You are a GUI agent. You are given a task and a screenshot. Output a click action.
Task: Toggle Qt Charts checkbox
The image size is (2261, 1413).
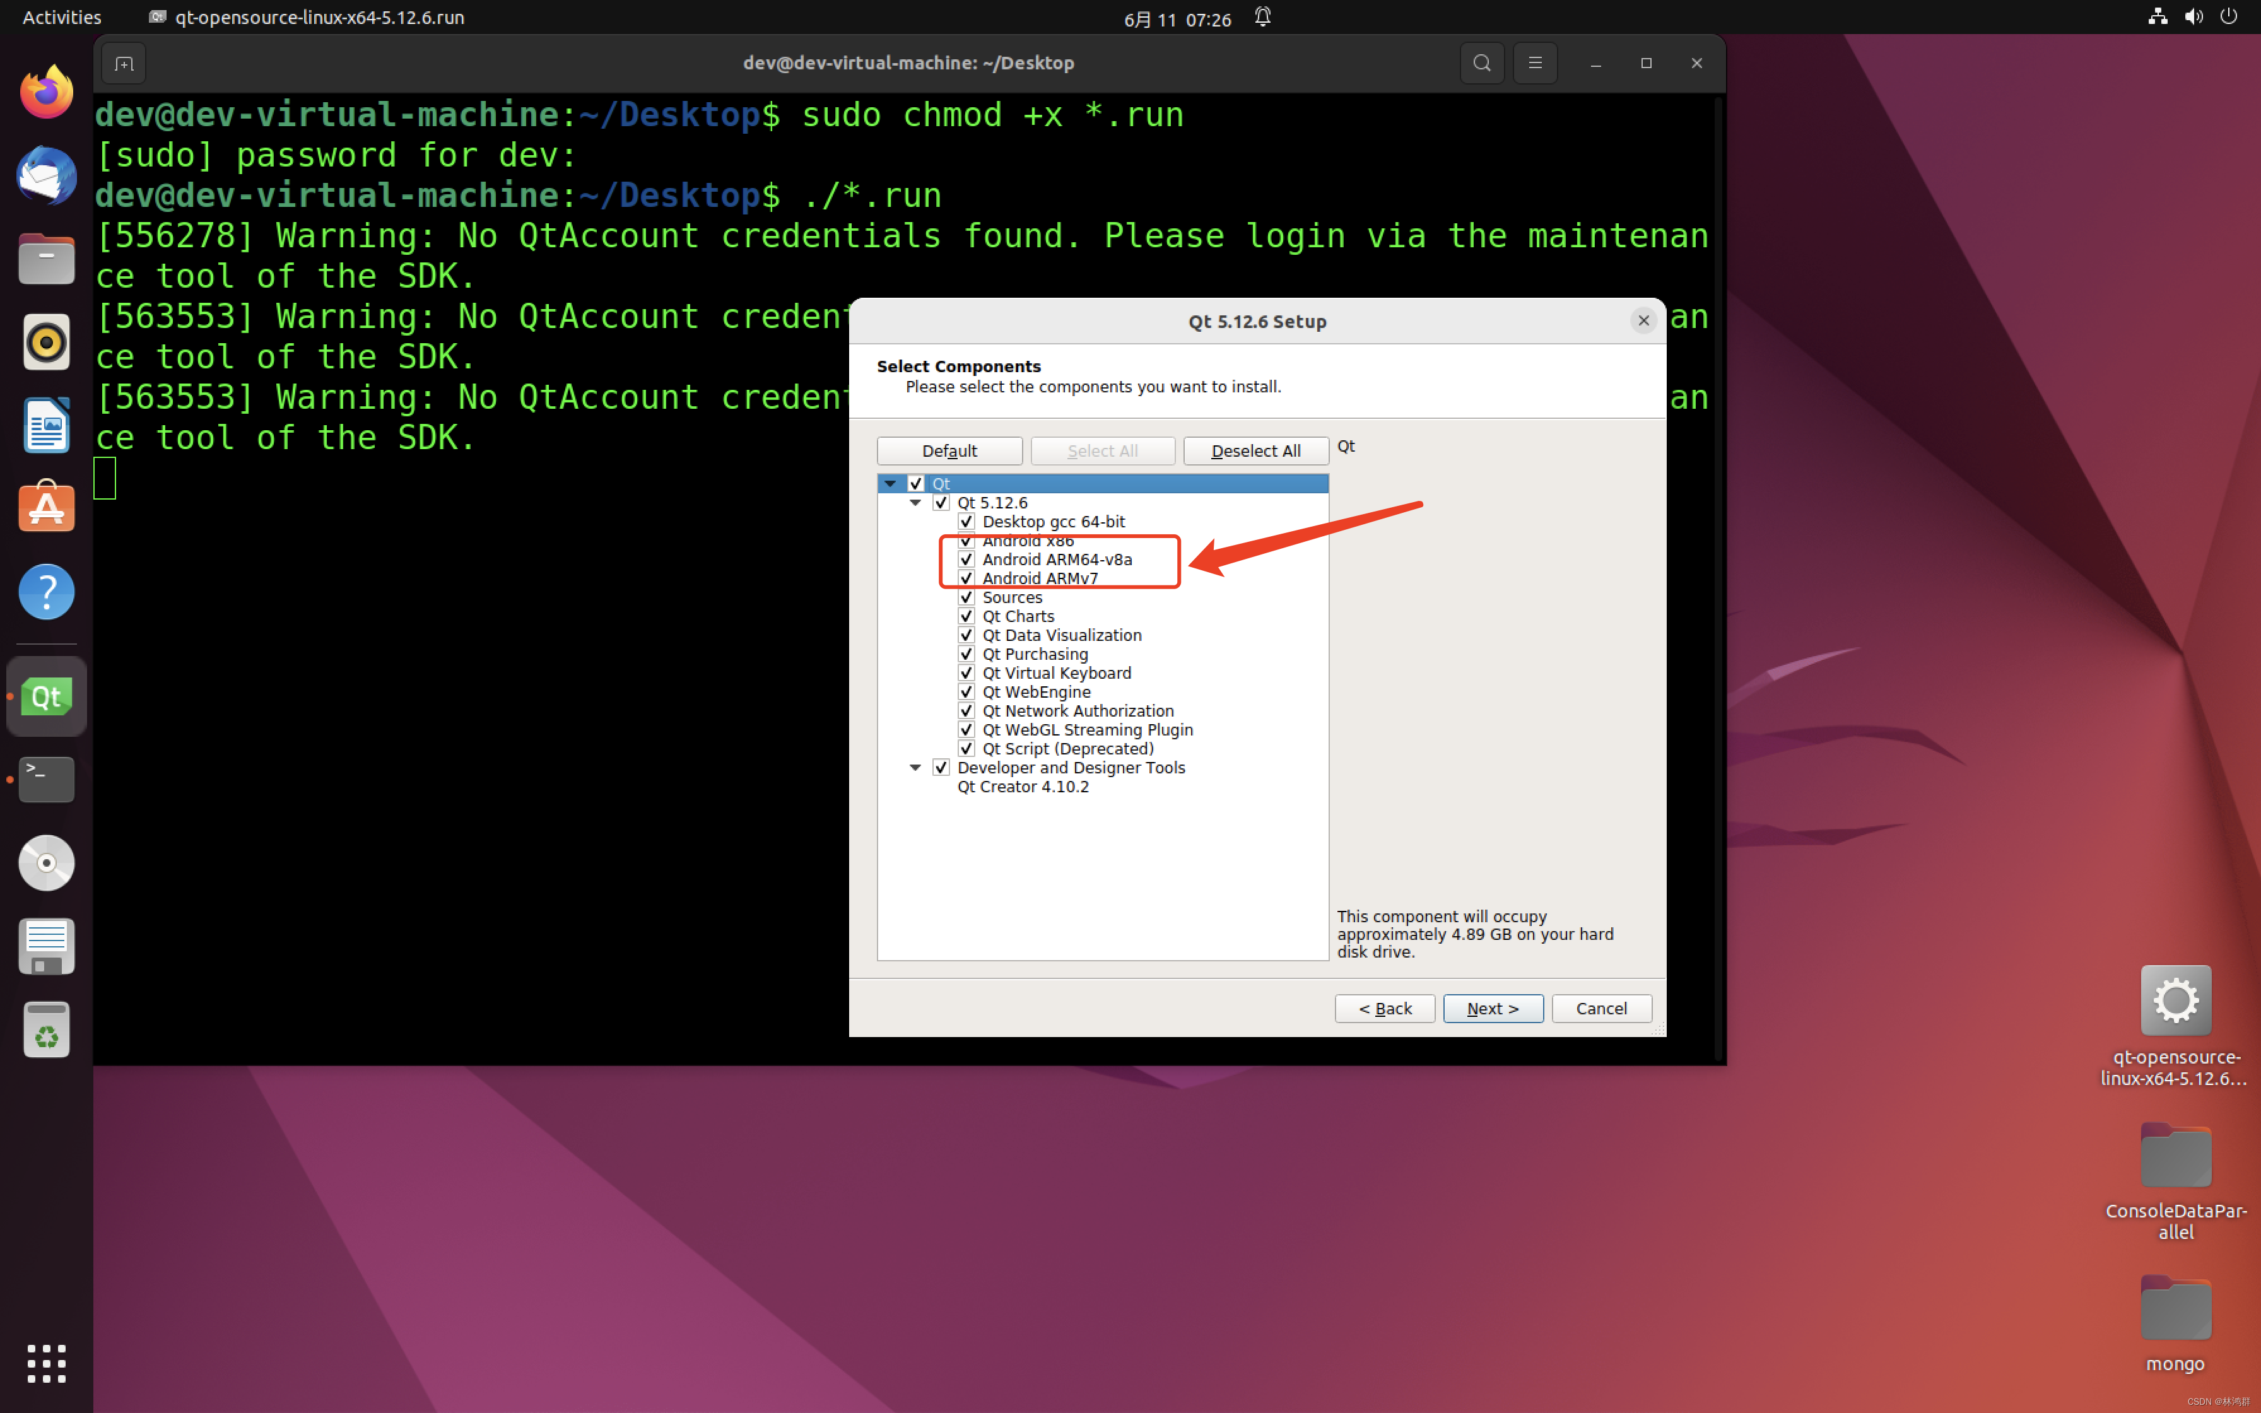(966, 616)
